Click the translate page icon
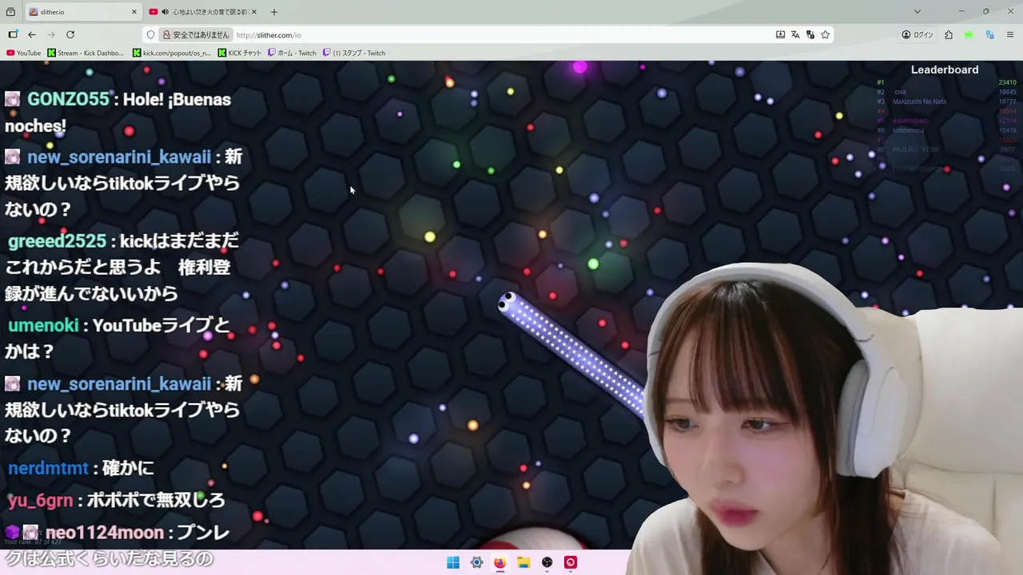The height and width of the screenshot is (575, 1023). click(x=795, y=34)
